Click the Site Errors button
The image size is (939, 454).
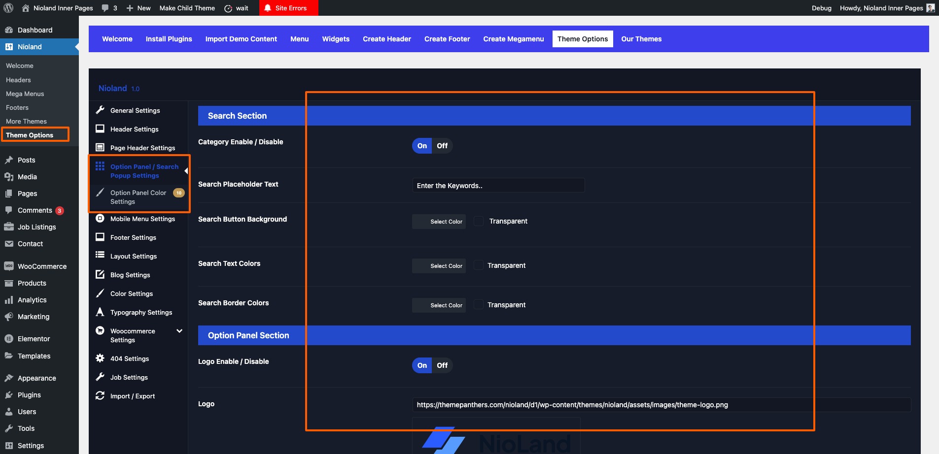[x=289, y=8]
